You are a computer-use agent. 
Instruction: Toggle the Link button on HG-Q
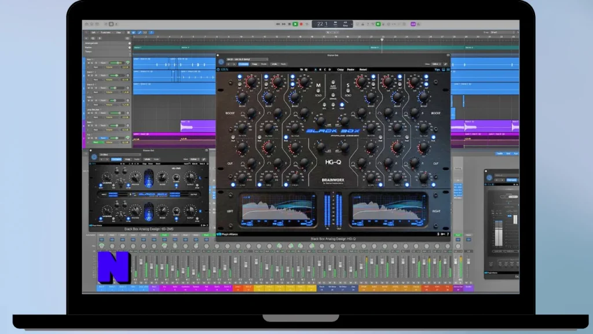point(342,105)
